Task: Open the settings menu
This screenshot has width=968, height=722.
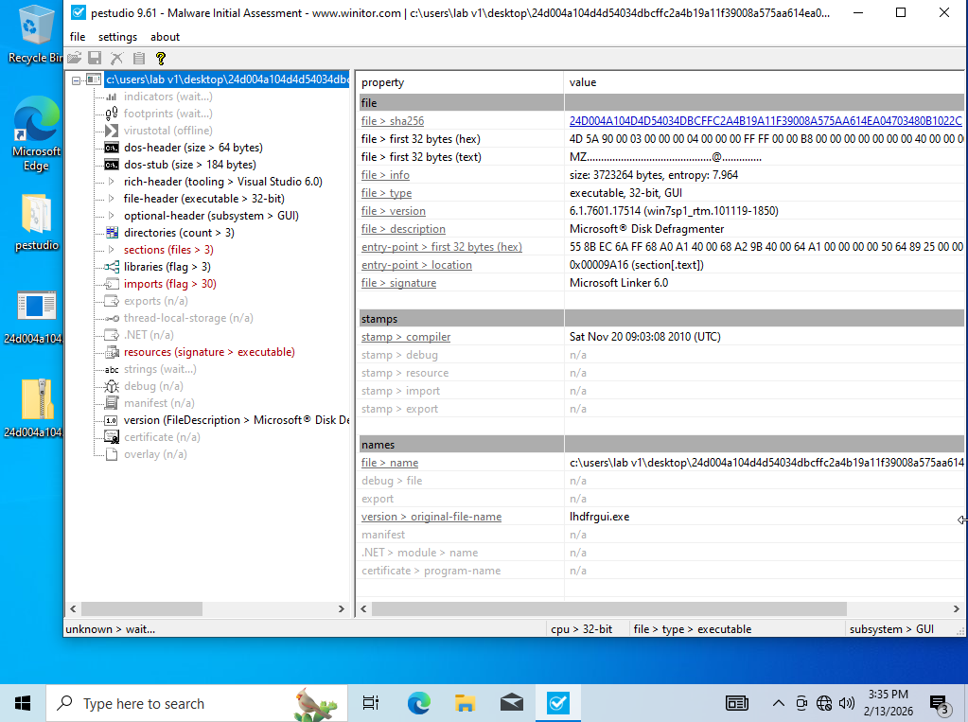Action: tap(118, 37)
